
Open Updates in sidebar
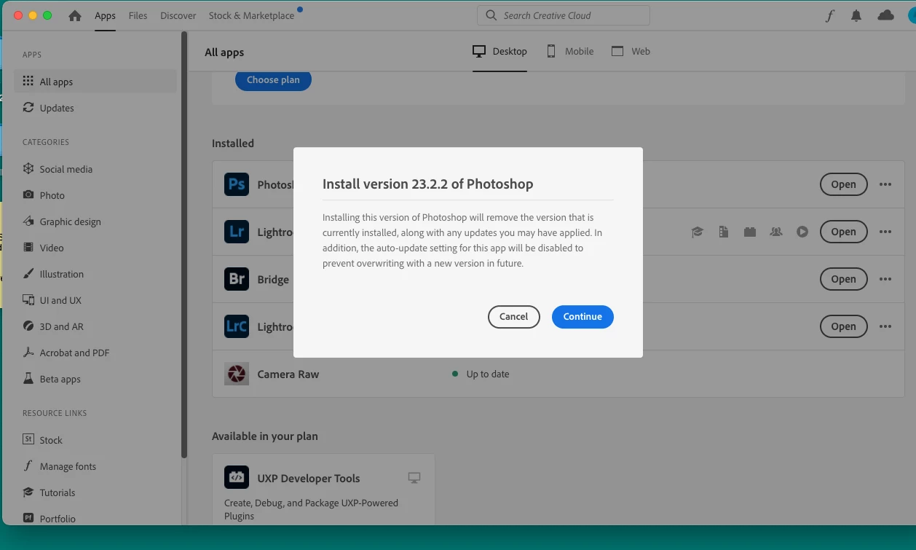(95, 108)
